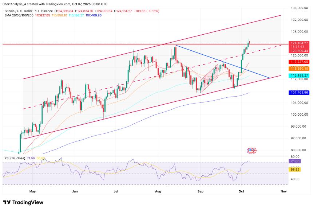This screenshot has height=210, width=313.
Task: Select the May label on the time axis
Action: click(x=32, y=191)
